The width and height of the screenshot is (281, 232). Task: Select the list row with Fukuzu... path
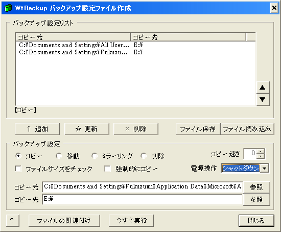[135, 52]
